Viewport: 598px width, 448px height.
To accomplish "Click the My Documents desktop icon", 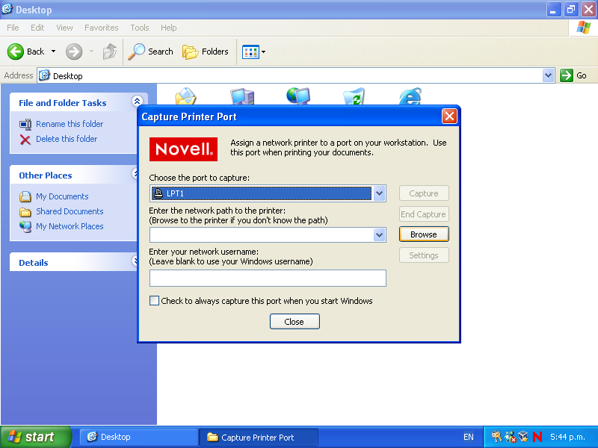I will 185,96.
